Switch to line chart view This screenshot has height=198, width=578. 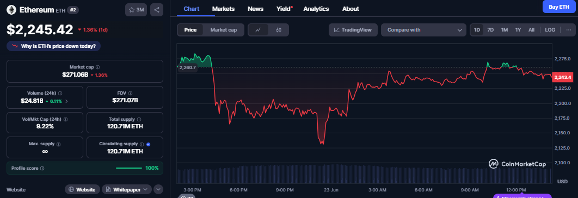(259, 30)
